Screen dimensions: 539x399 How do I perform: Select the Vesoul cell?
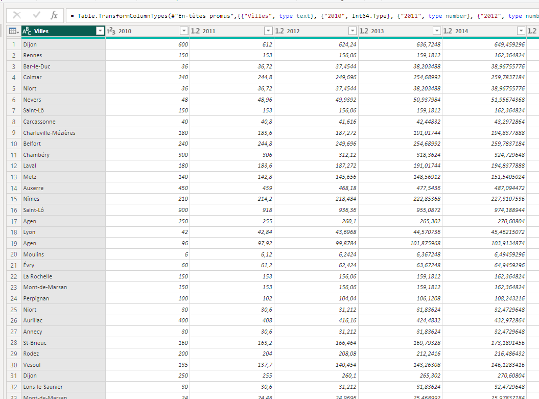pyautogui.click(x=63, y=365)
